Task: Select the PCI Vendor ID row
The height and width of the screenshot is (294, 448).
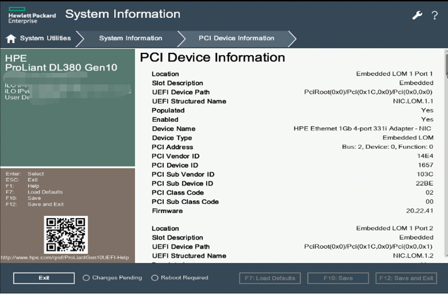Action: 292,156
